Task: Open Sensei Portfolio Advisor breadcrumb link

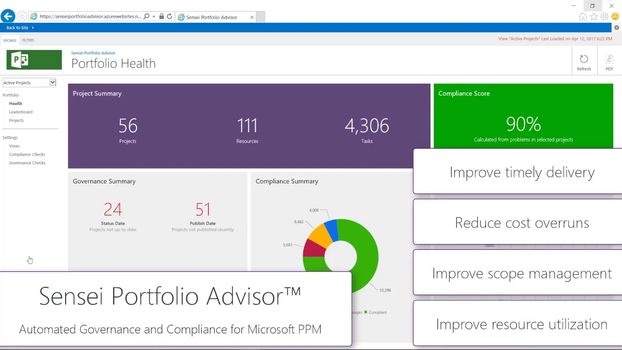Action: (x=93, y=53)
